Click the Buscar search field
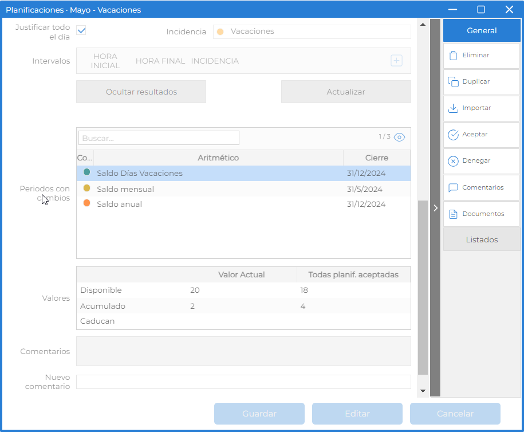 point(159,138)
